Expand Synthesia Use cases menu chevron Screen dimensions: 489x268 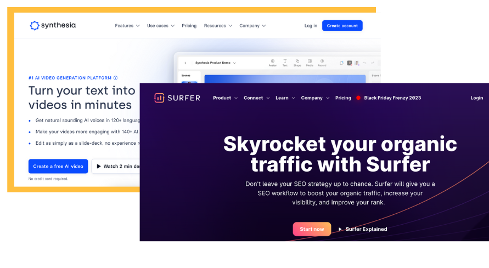172,26
